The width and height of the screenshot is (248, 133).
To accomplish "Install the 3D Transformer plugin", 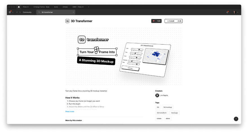I will click(x=171, y=21).
